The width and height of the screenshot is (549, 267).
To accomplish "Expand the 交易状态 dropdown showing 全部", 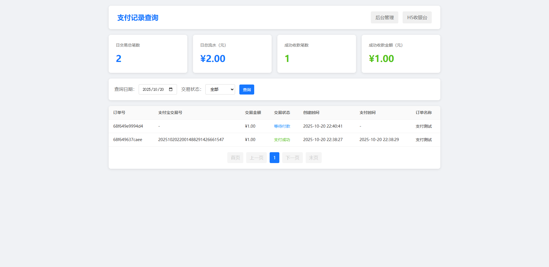I will tap(220, 89).
